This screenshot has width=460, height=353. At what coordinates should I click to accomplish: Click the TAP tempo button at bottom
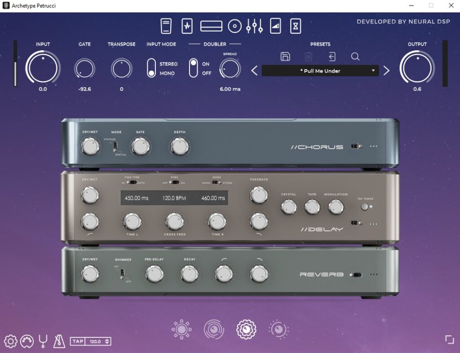pos(78,341)
